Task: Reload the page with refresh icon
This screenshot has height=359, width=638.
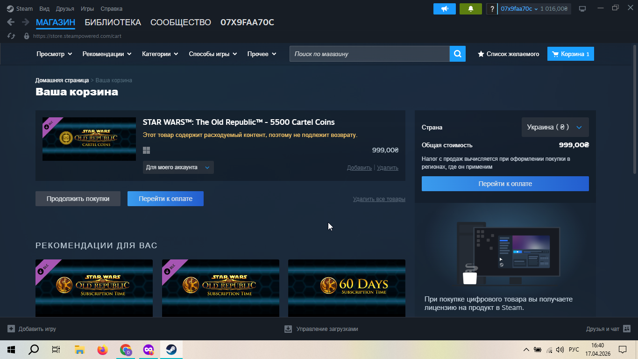Action: pyautogui.click(x=12, y=36)
